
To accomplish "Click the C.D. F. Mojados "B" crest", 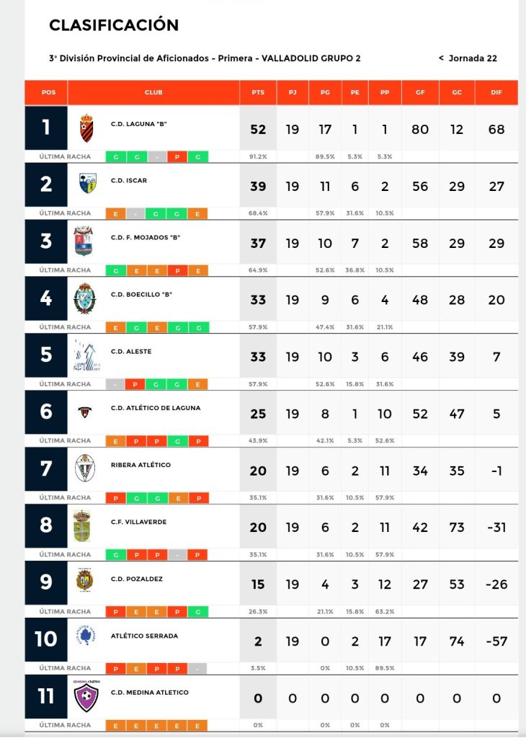I will pyautogui.click(x=84, y=241).
